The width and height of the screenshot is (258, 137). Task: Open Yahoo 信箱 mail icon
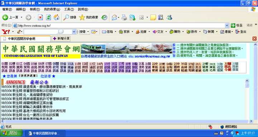coord(104,32)
